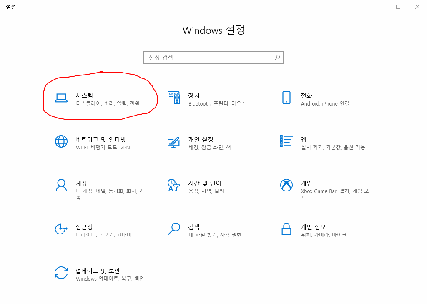Click the text 위치, 카메라, 마이크

[324, 235]
